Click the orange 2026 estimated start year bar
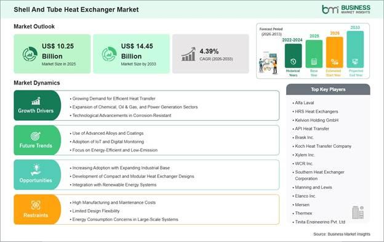Screen dimensions: 384x242 [335, 52]
